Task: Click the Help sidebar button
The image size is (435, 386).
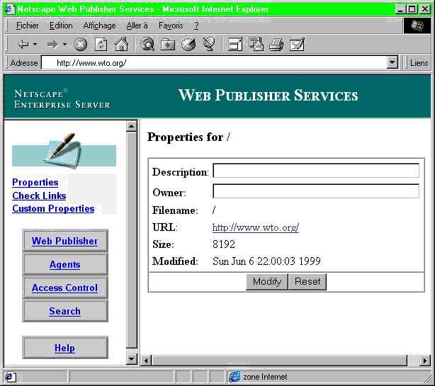Action: point(65,348)
